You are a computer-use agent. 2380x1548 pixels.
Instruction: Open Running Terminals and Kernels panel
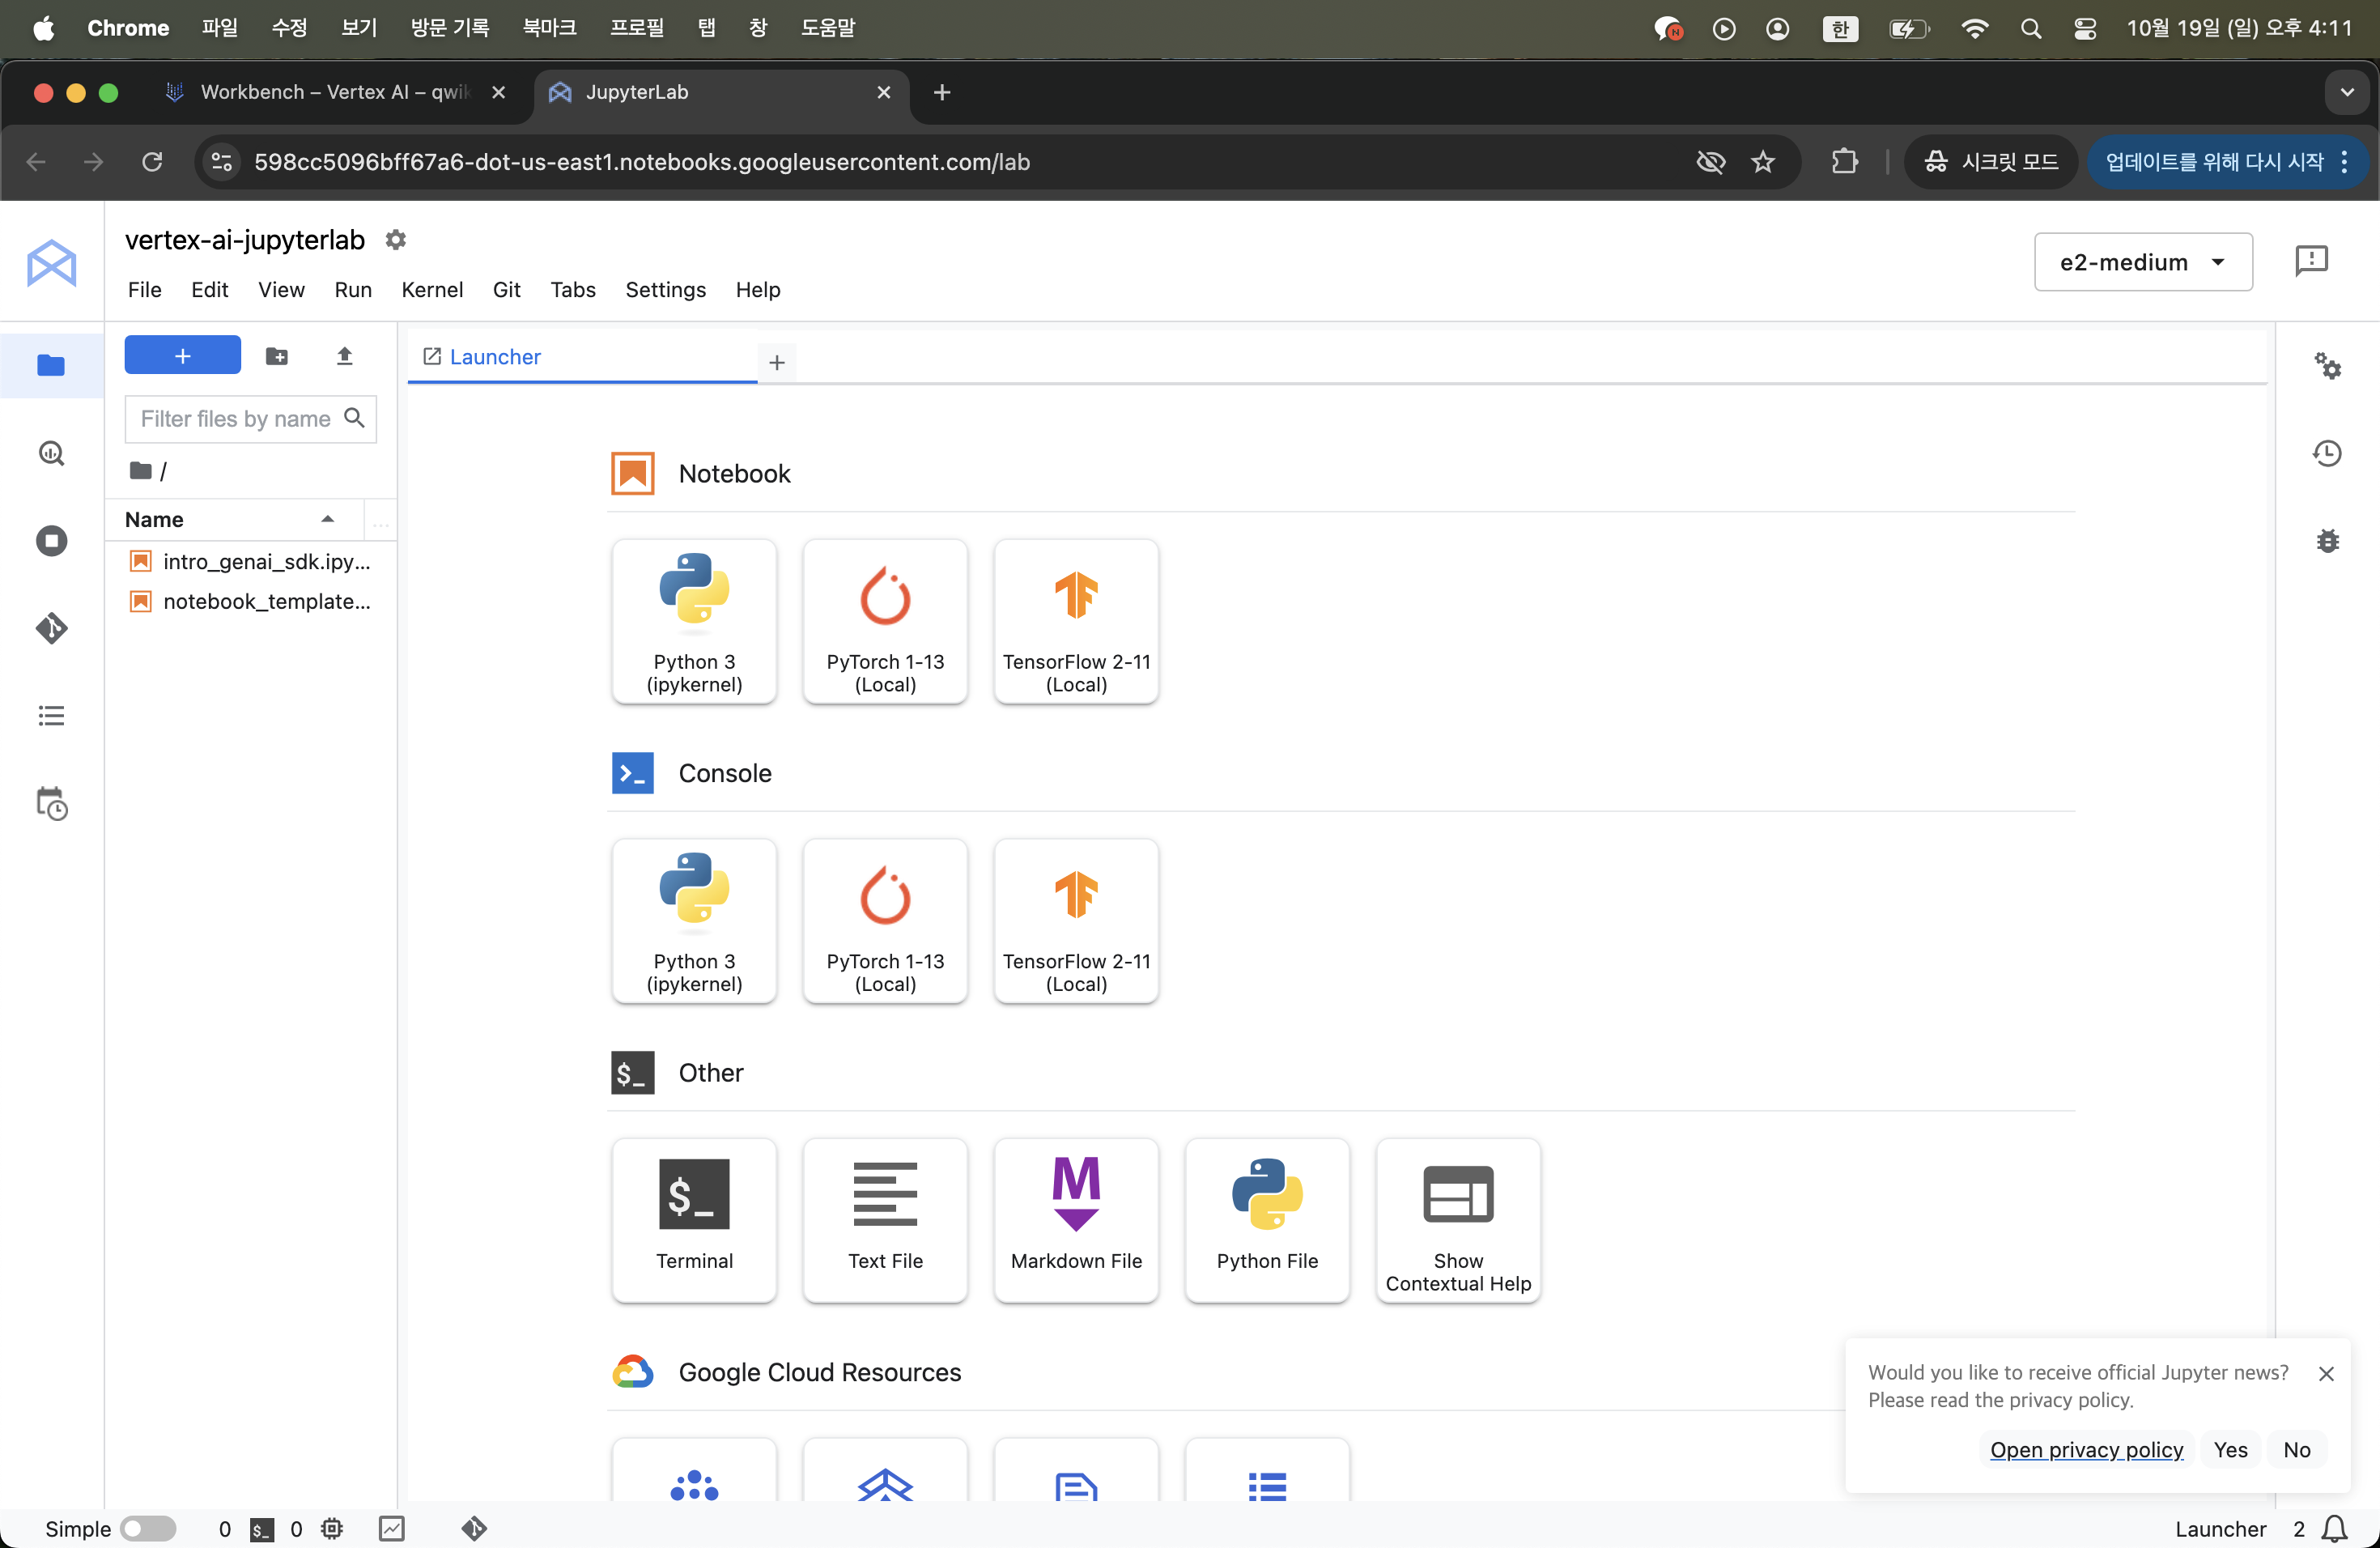pos(51,541)
